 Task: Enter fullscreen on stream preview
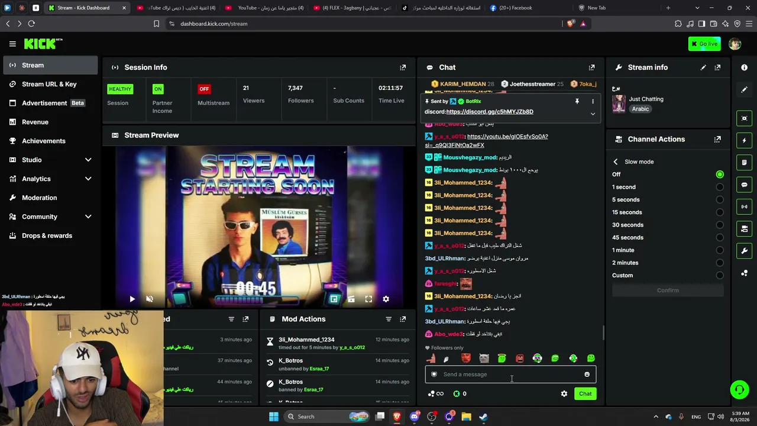point(368,299)
